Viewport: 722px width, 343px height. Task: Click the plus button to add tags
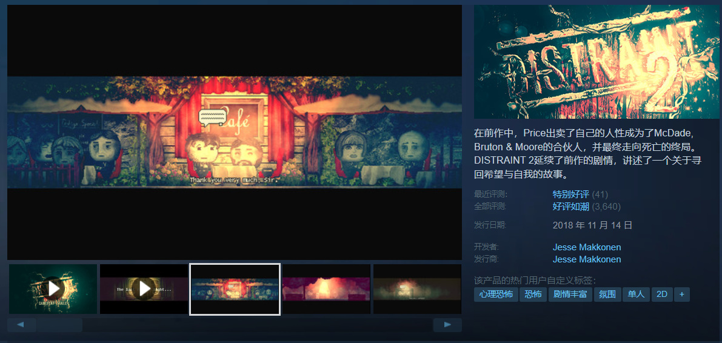(682, 295)
